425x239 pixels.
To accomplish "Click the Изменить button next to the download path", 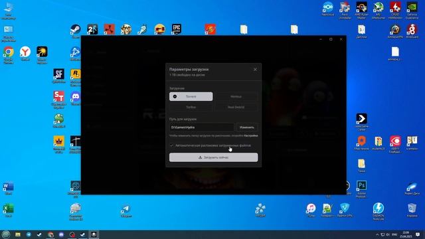I will (x=246, y=127).
